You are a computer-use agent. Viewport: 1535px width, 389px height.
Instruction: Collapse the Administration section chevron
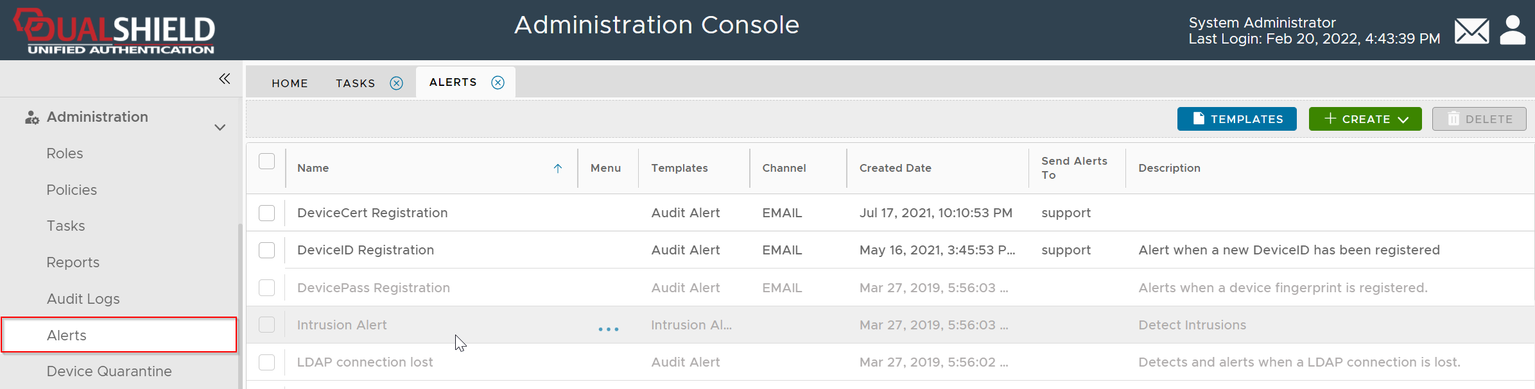click(x=220, y=128)
